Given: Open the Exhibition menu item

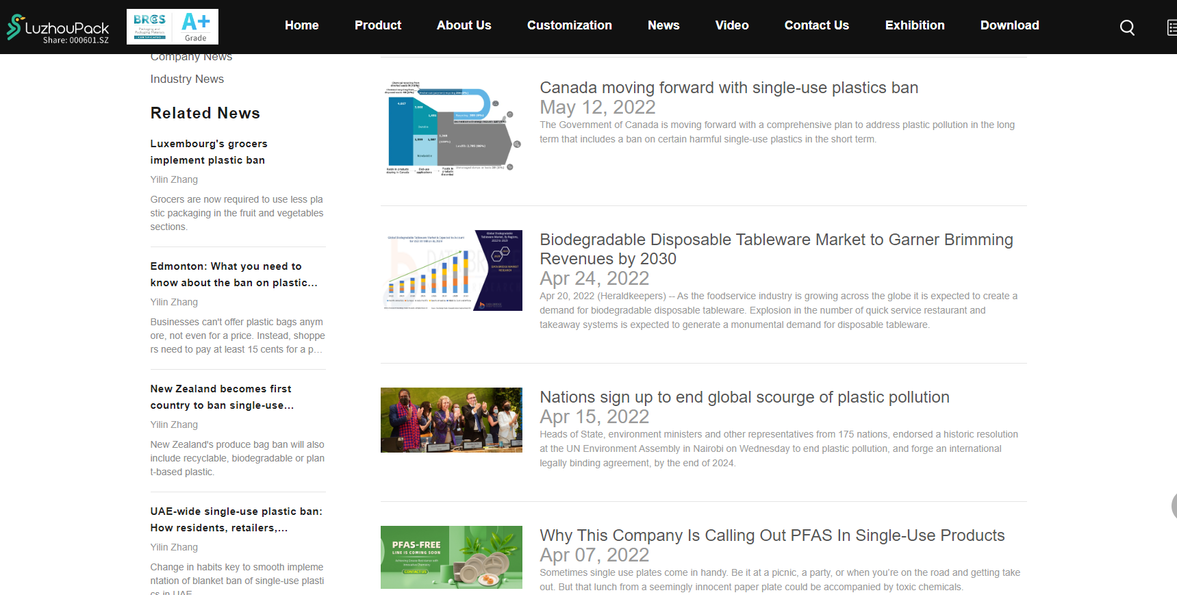Looking at the screenshot, I should click(x=914, y=25).
